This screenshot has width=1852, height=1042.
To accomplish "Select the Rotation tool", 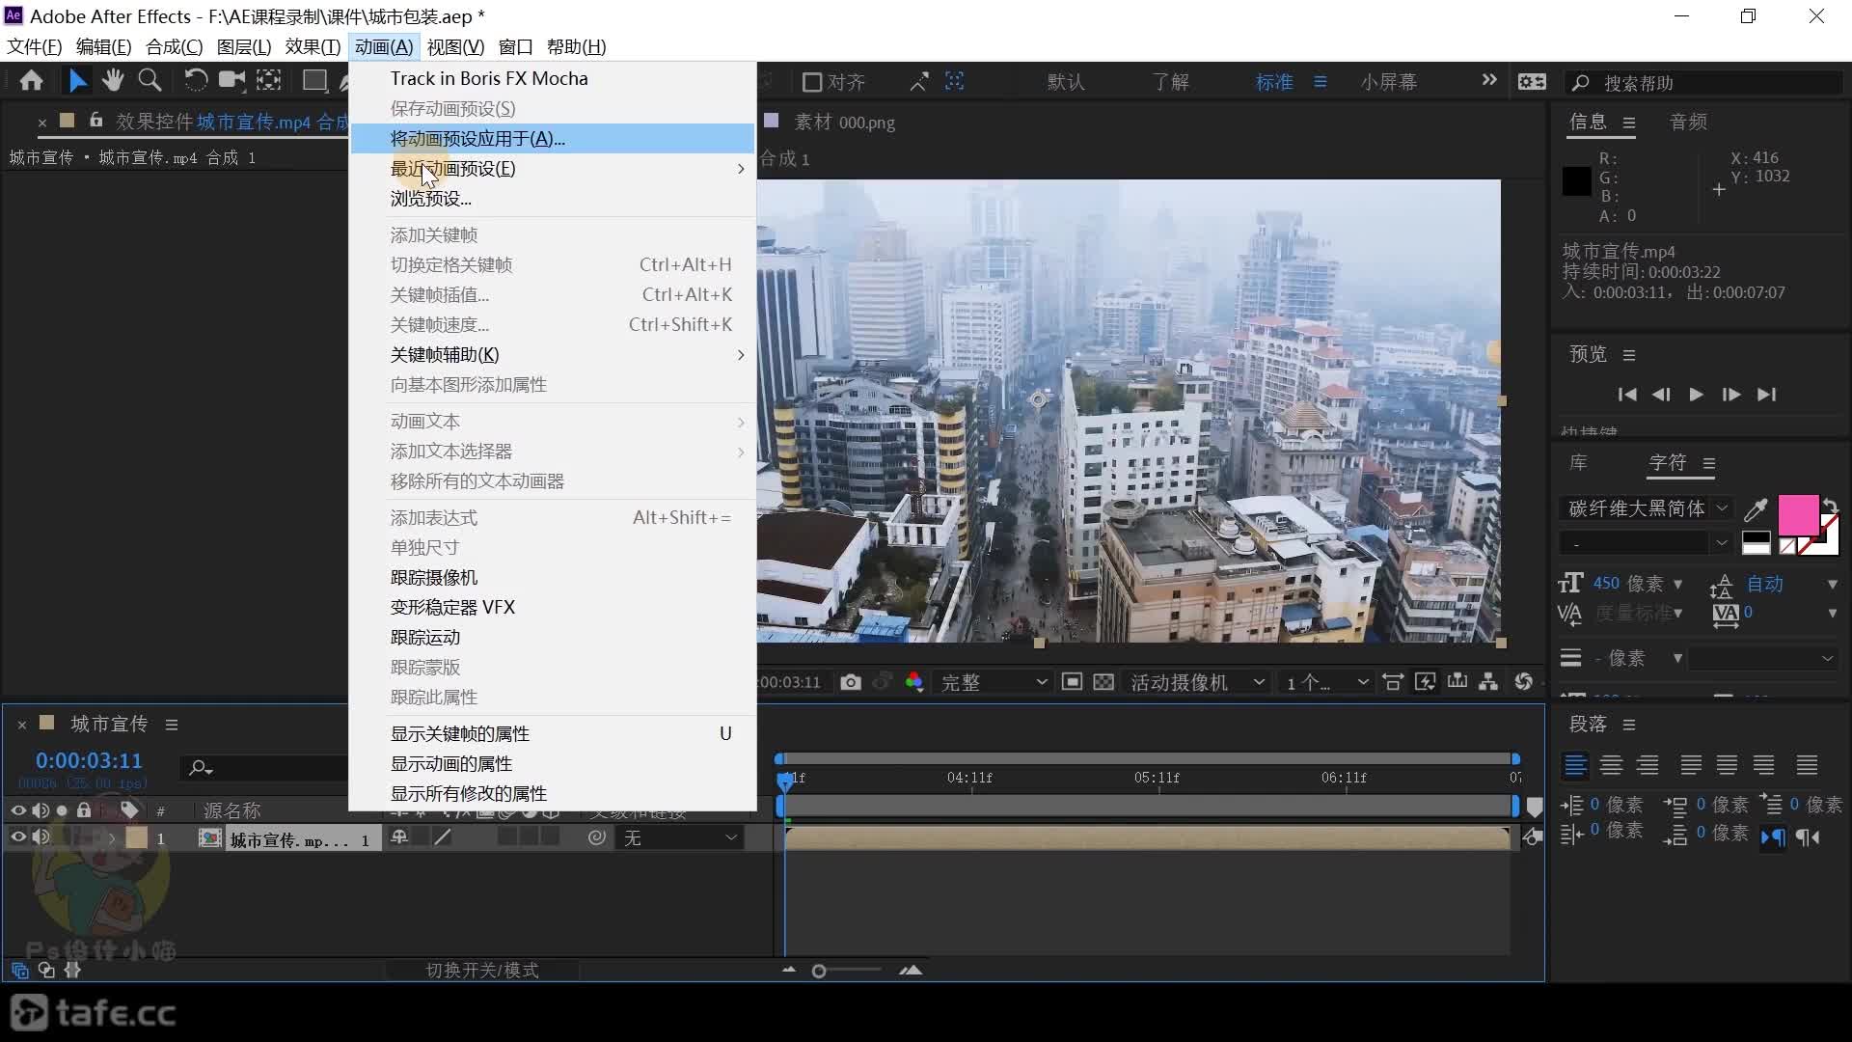I will 195,81.
